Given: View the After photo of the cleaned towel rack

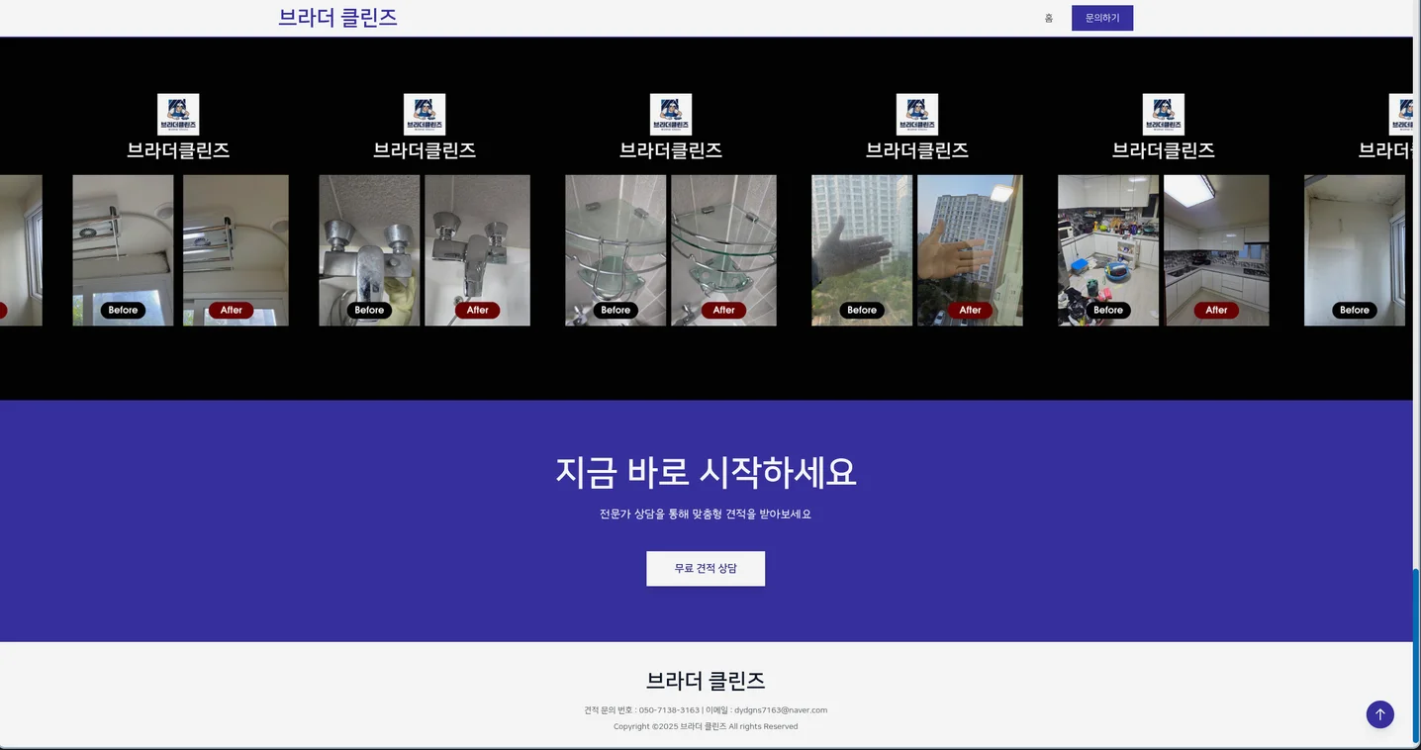Looking at the screenshot, I should (x=235, y=249).
